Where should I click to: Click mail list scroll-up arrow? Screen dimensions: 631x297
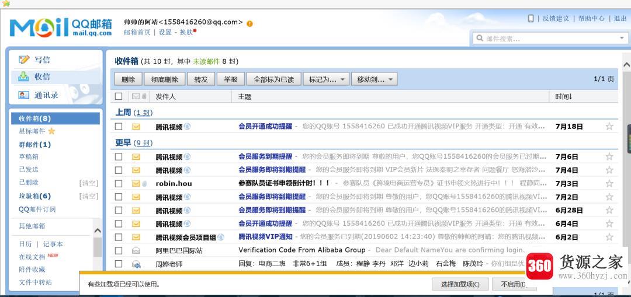pyautogui.click(x=626, y=65)
